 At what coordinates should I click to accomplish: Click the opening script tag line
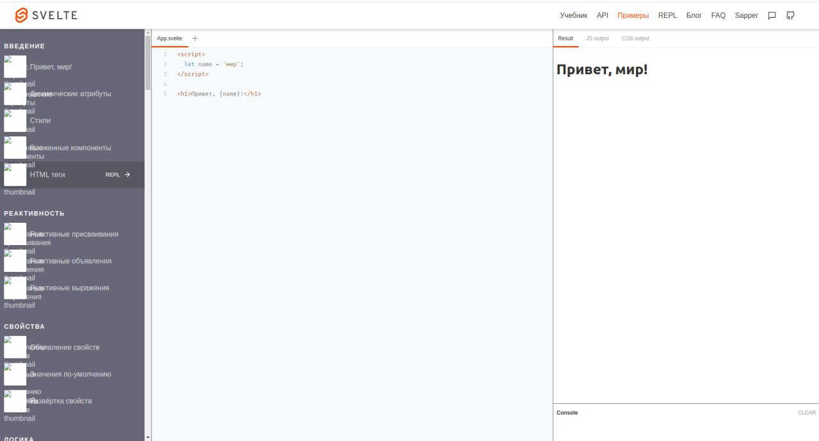pyautogui.click(x=191, y=54)
